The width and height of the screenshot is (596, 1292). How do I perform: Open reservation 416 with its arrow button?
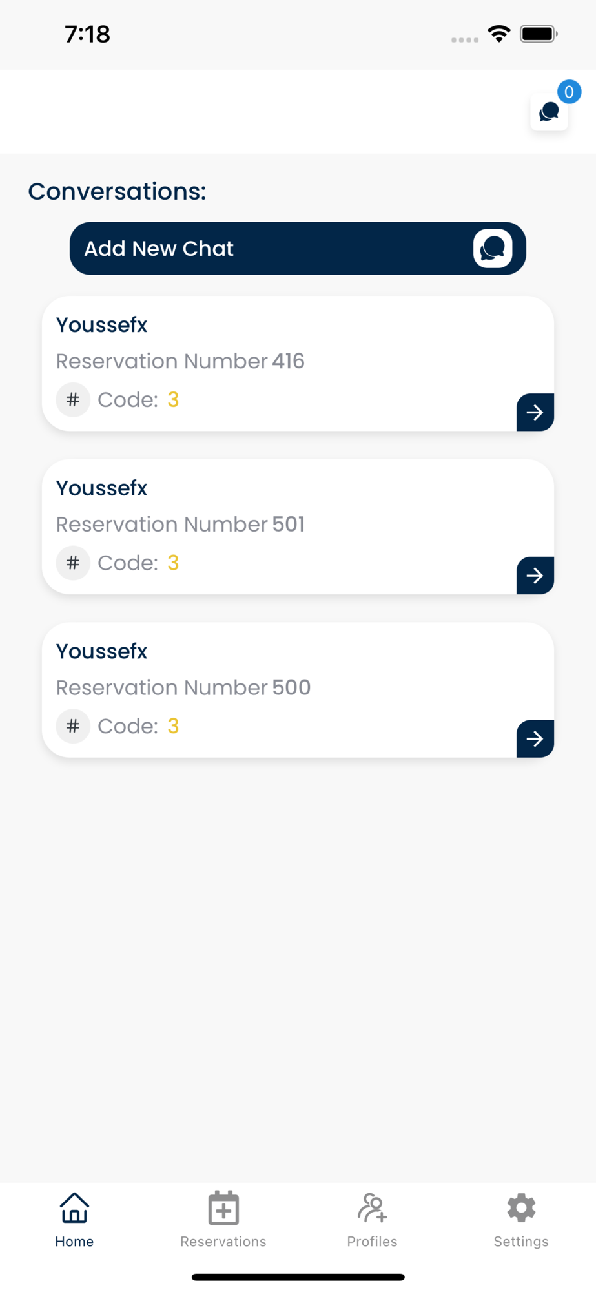click(535, 412)
